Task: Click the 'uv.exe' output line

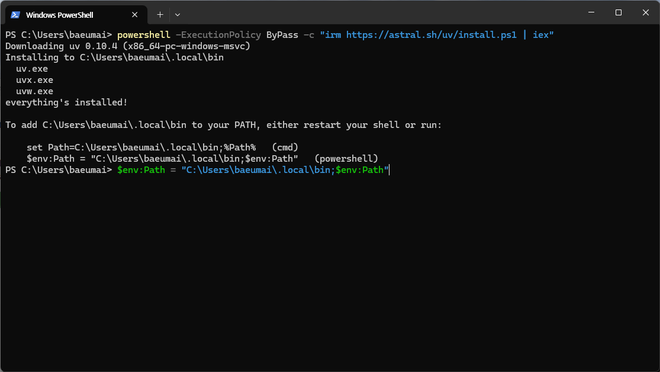Action: pos(32,69)
